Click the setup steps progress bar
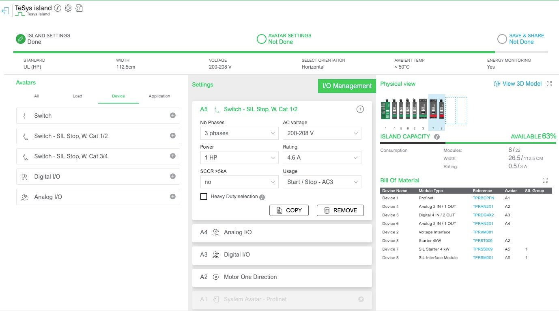The height and width of the screenshot is (311, 559). pyautogui.click(x=280, y=52)
